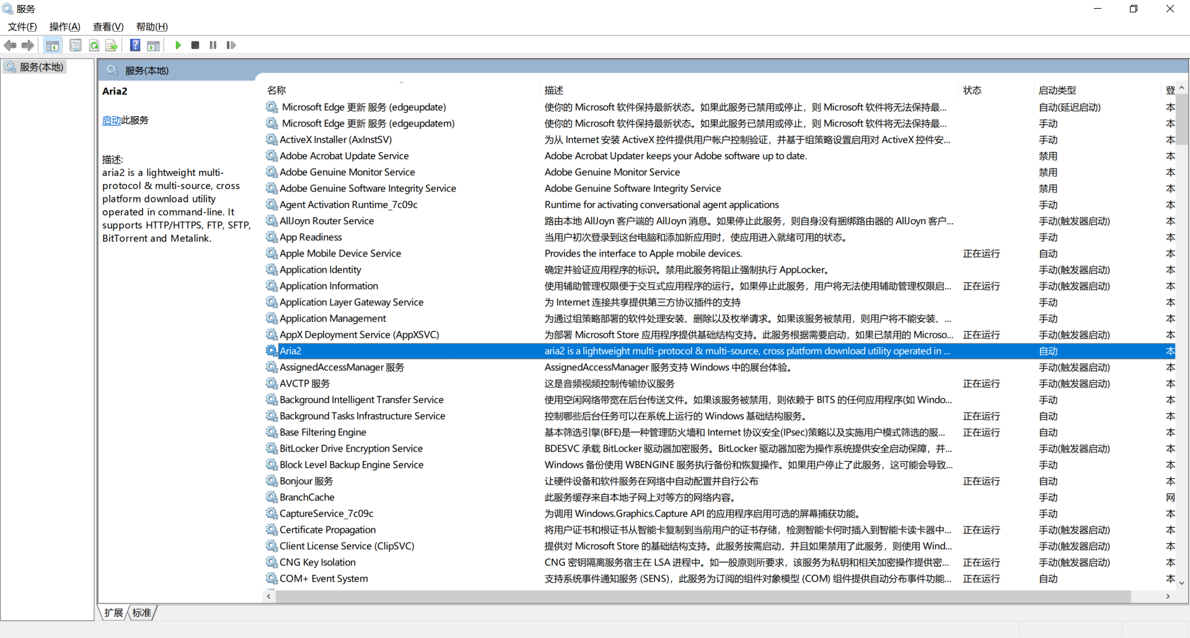
Task: Select Application Information service
Action: 328,286
